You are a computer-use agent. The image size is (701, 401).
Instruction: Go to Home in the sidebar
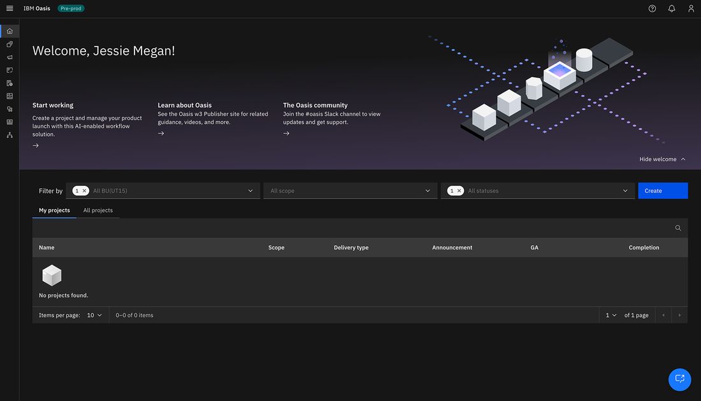pos(10,31)
